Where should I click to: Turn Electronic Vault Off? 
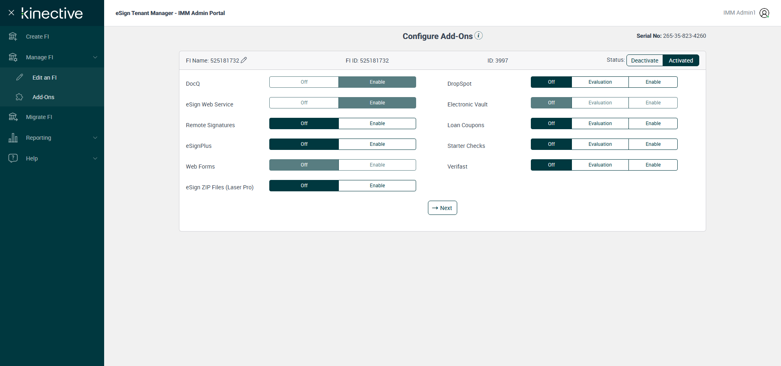552,103
